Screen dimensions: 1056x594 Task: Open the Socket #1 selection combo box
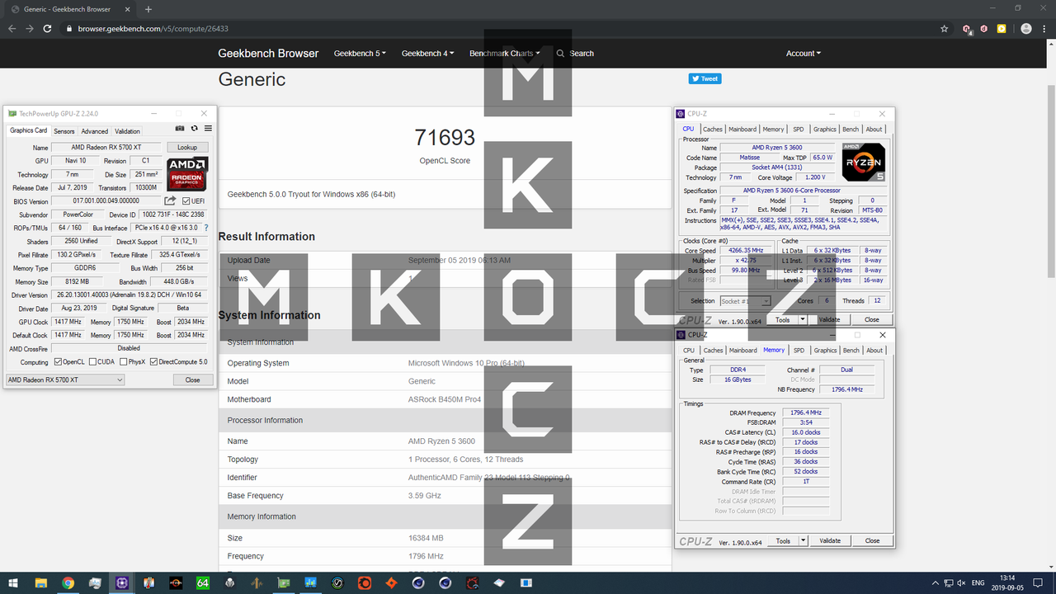tap(745, 301)
